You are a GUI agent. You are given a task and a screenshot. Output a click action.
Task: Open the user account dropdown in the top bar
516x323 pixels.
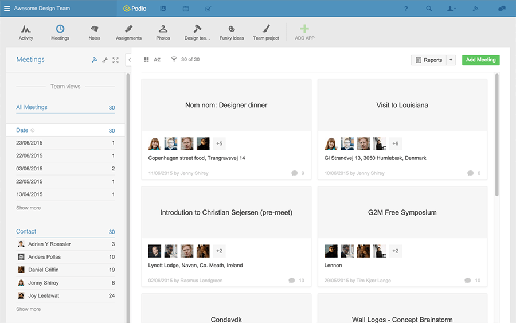pos(451,9)
